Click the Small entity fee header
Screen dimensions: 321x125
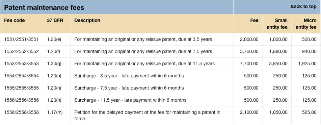click(x=277, y=24)
